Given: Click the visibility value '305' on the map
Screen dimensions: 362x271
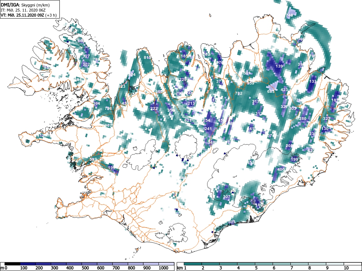Looking at the screenshot, I should coord(232,222).
